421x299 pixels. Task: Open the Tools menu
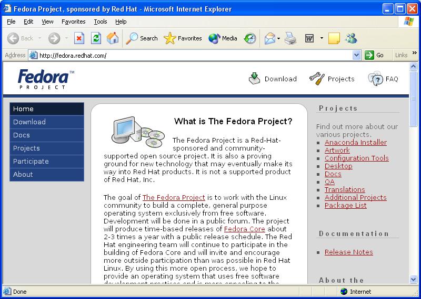[101, 22]
